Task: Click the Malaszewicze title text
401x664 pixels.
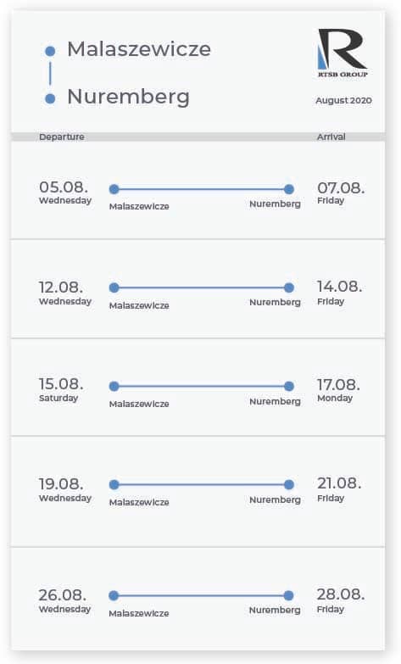Action: [x=139, y=49]
